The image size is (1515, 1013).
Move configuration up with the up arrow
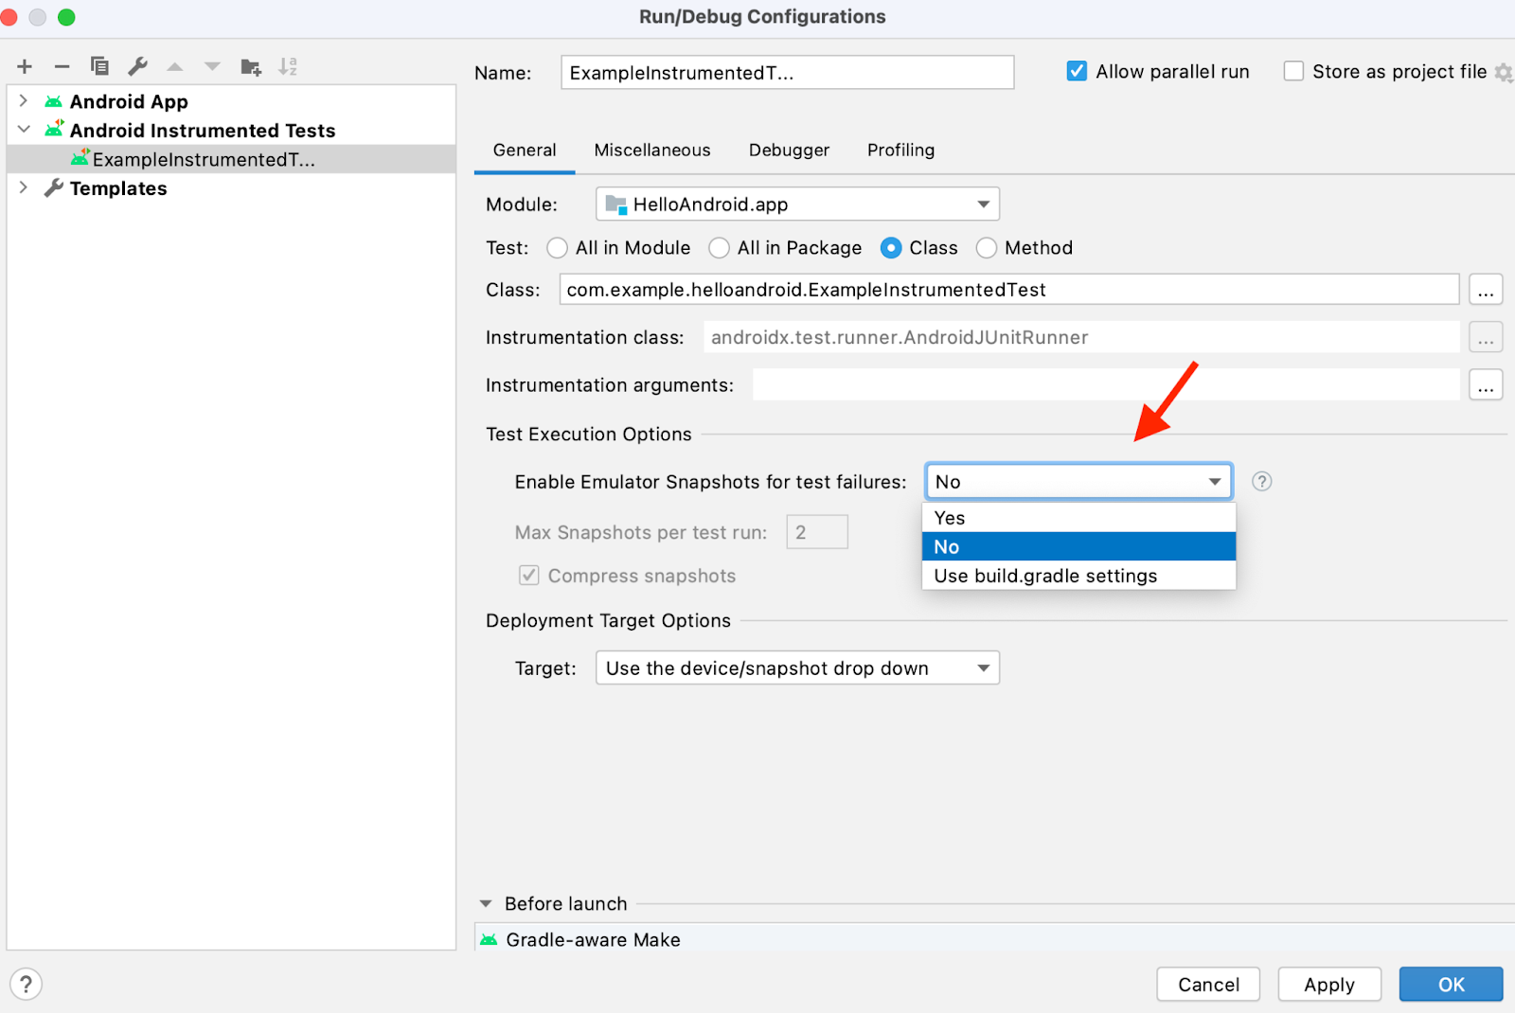pyautogui.click(x=175, y=66)
